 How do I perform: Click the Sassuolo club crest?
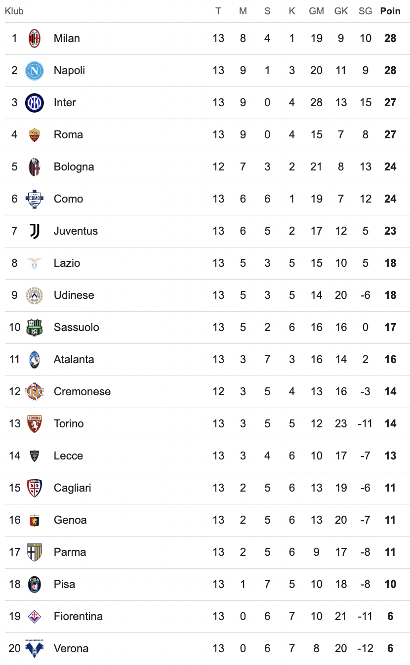35,328
